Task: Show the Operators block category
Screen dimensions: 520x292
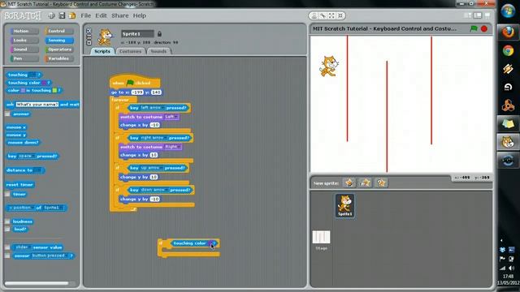Action: tap(59, 49)
